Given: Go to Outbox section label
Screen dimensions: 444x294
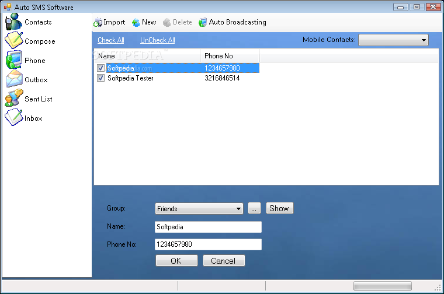Looking at the screenshot, I should 36,80.
